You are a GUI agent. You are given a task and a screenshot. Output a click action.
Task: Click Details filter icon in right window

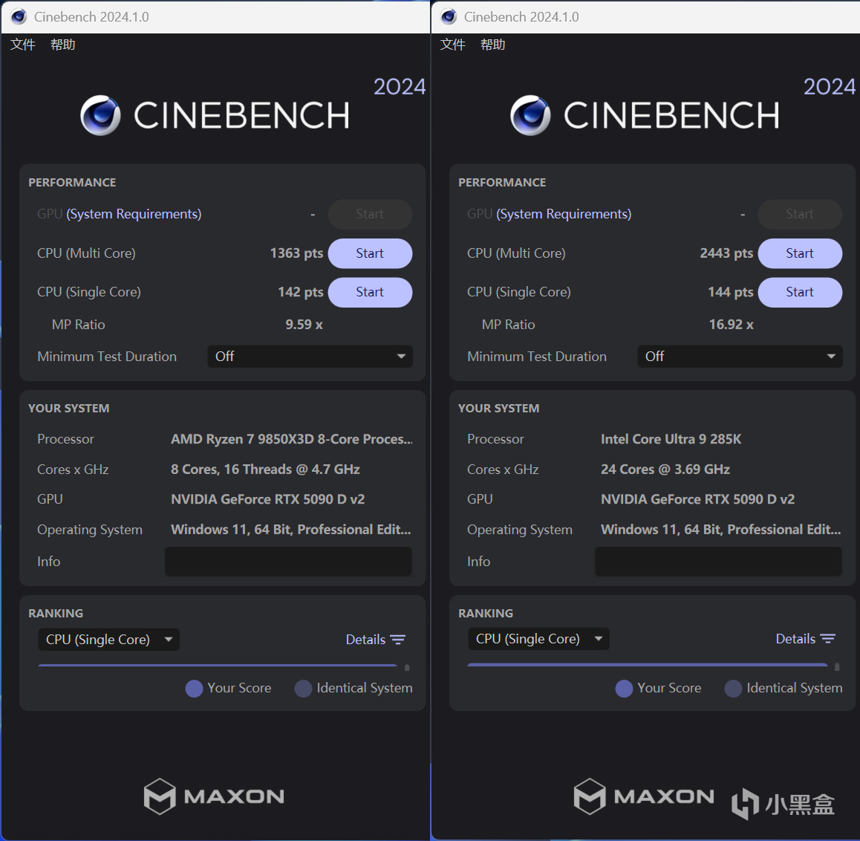[827, 639]
